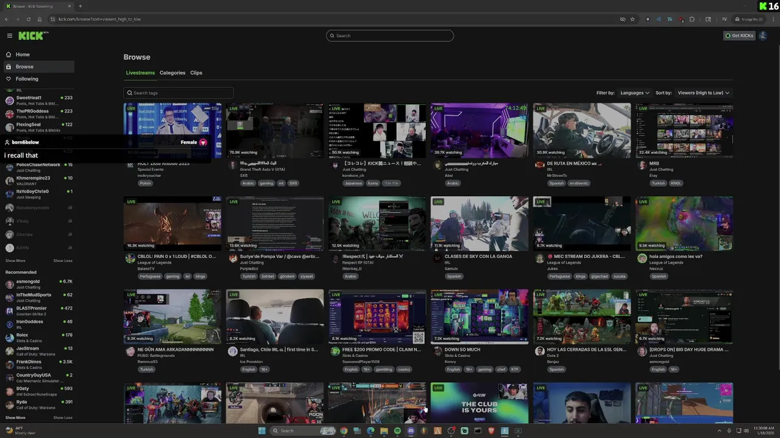Click the browser back arrow
The width and height of the screenshot is (780, 438).
tap(7, 19)
